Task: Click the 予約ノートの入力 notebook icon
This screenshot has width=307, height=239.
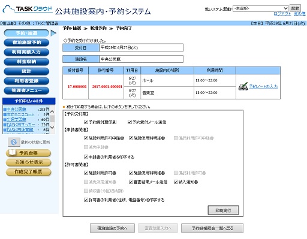Action: (x=243, y=86)
